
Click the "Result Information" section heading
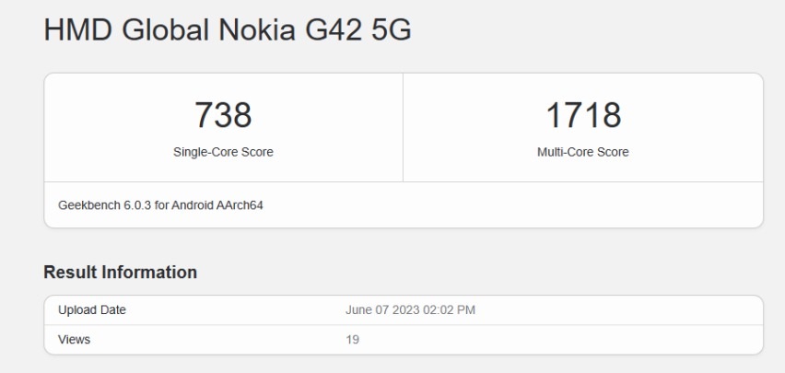(x=120, y=273)
